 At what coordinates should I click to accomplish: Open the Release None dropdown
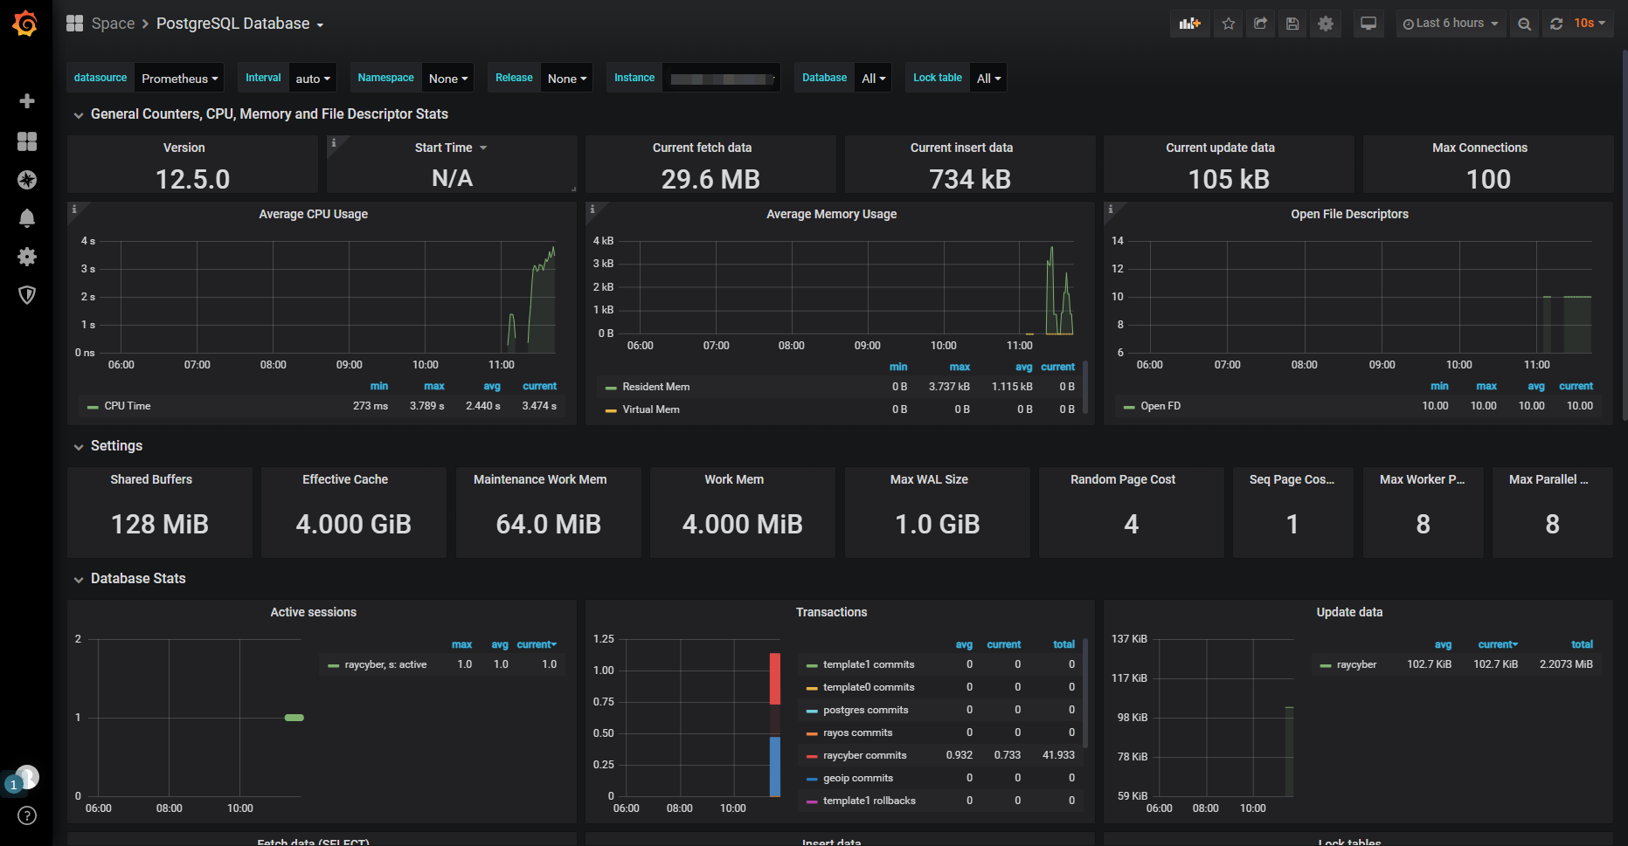[567, 78]
